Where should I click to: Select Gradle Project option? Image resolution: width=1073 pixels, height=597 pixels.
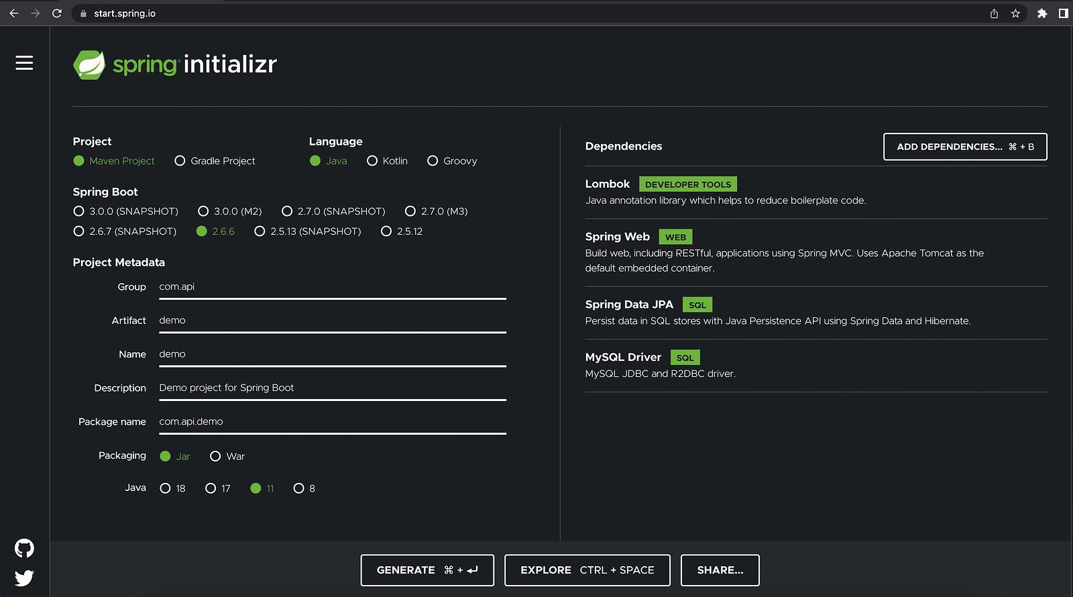pos(215,161)
